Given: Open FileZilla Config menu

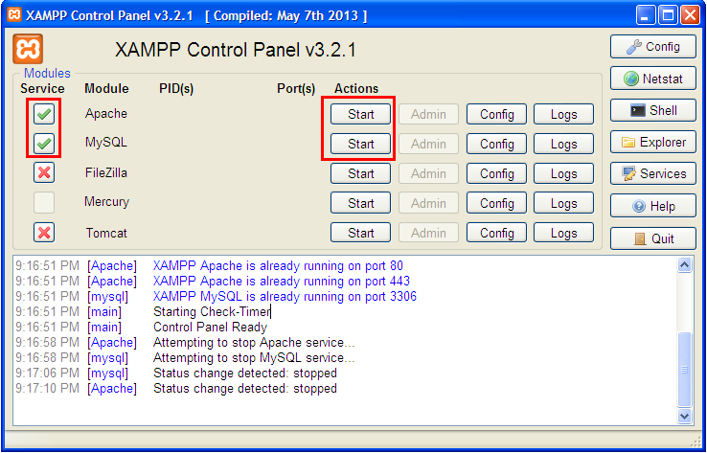Looking at the screenshot, I should pyautogui.click(x=496, y=173).
